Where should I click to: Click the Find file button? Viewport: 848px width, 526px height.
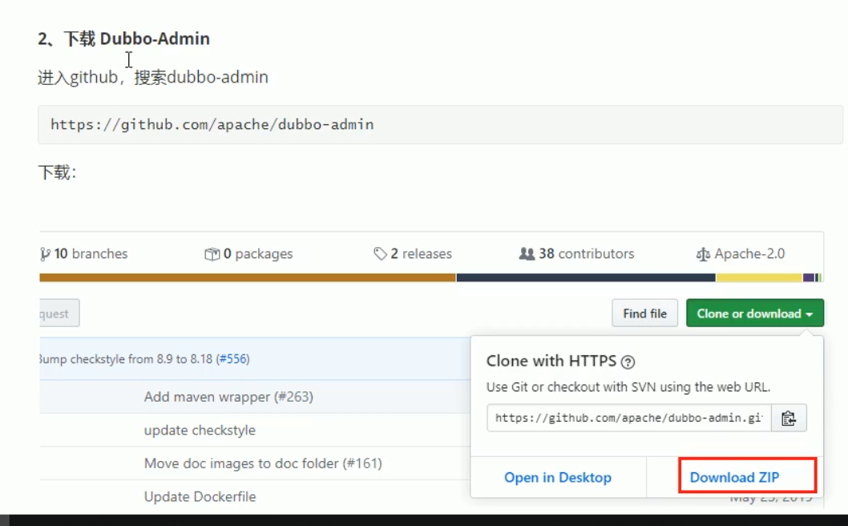(644, 314)
